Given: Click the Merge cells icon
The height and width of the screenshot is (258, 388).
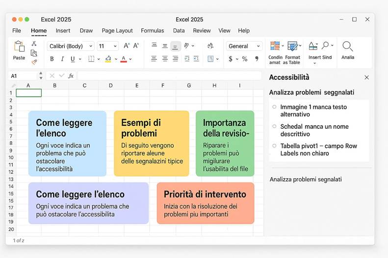Looking at the screenshot, I should [x=210, y=59].
